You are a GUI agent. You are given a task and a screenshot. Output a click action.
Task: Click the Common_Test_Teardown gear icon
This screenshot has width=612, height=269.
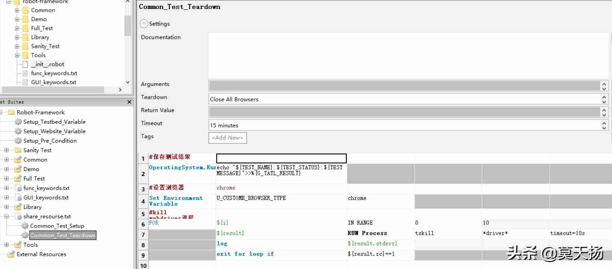coord(25,235)
